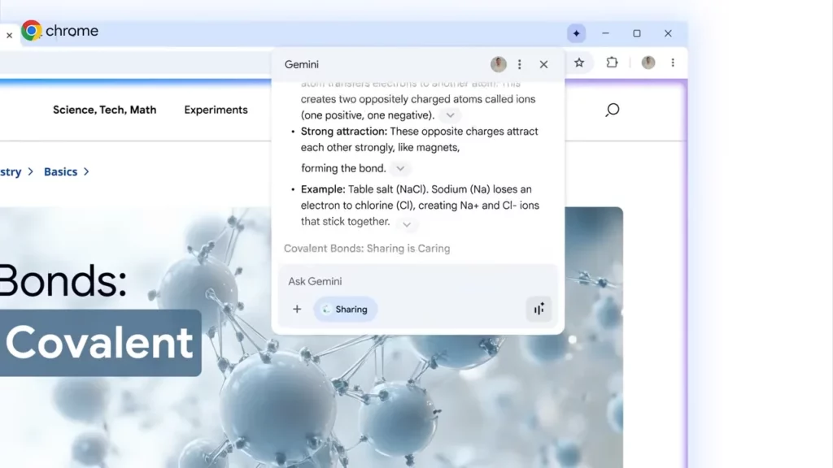Screen dimensions: 833x468
Task: Click 'Covalent Bonds: Sharing is Caring' text
Action: [x=367, y=248]
